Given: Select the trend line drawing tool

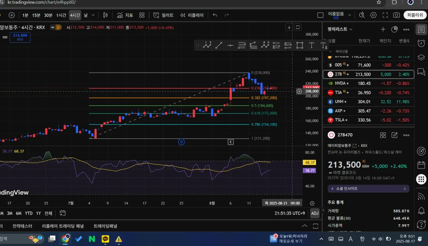Looking at the screenshot, I should tap(219, 45).
